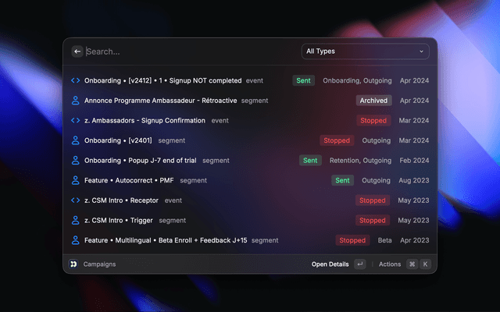Screen dimensions: 500x312
Task: Select Feature Autocorrect PMF campaign row
Action: (x=250, y=180)
